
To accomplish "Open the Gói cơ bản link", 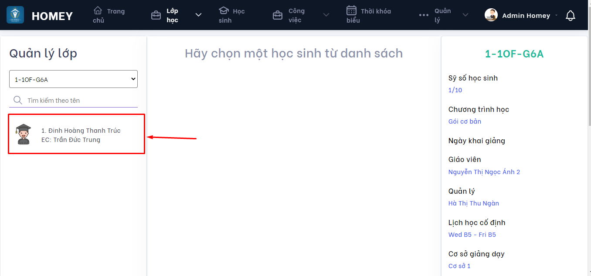I will pos(465,121).
